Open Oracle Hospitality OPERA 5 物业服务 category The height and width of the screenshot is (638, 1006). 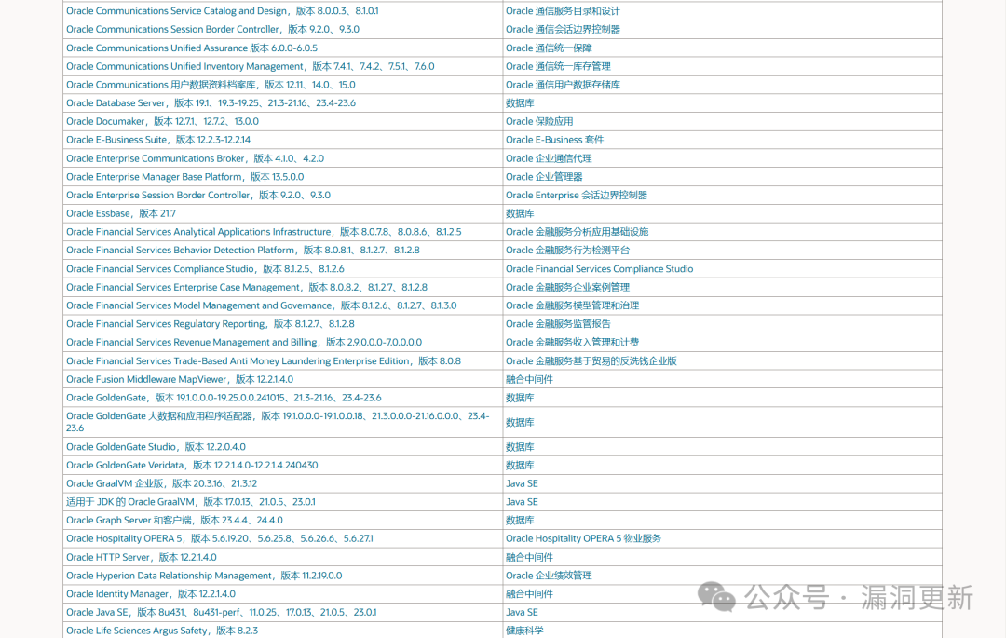[583, 539]
